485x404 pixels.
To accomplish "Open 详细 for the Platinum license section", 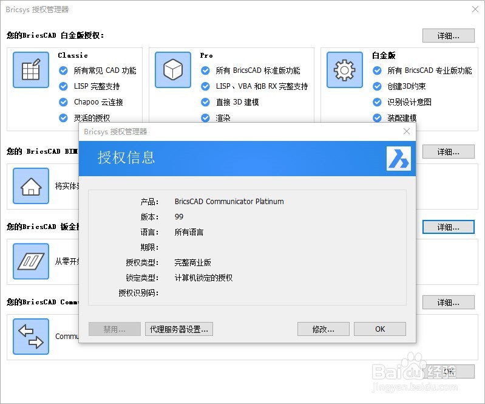I will tap(448, 36).
